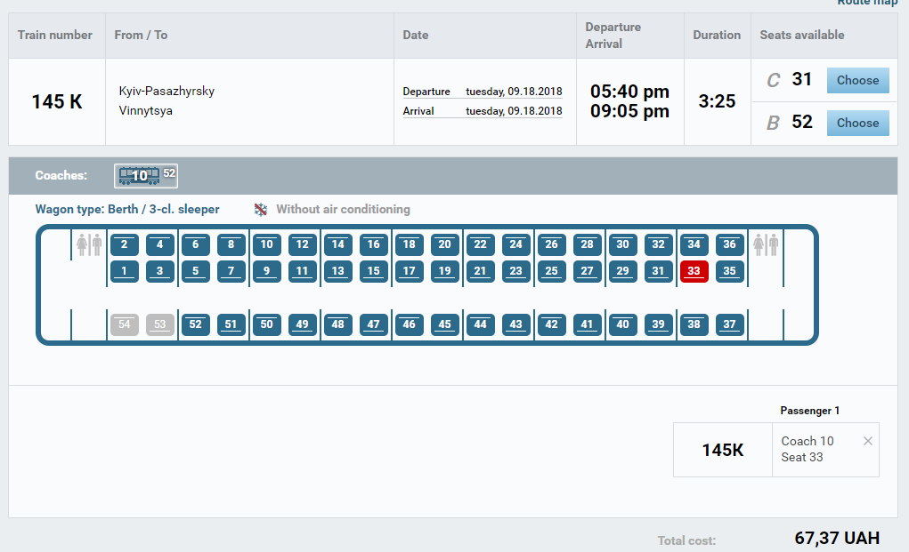Select side seat 43
The width and height of the screenshot is (909, 552).
(x=516, y=324)
